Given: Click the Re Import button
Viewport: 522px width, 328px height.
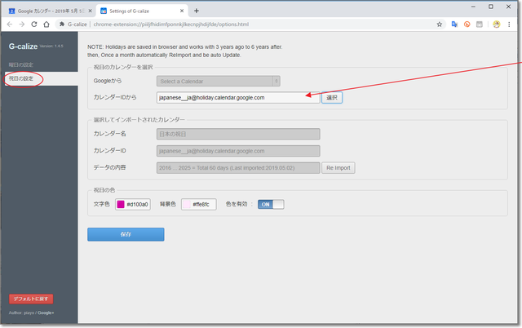Looking at the screenshot, I should click(338, 167).
